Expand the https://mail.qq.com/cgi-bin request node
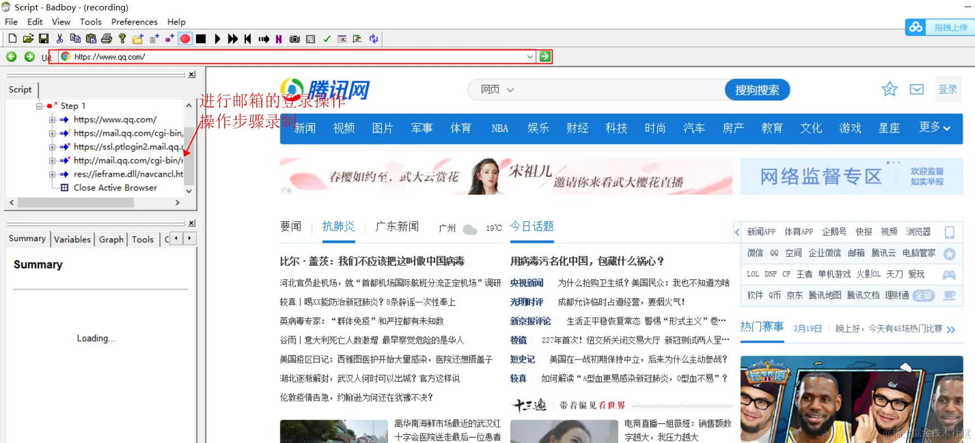 [51, 133]
